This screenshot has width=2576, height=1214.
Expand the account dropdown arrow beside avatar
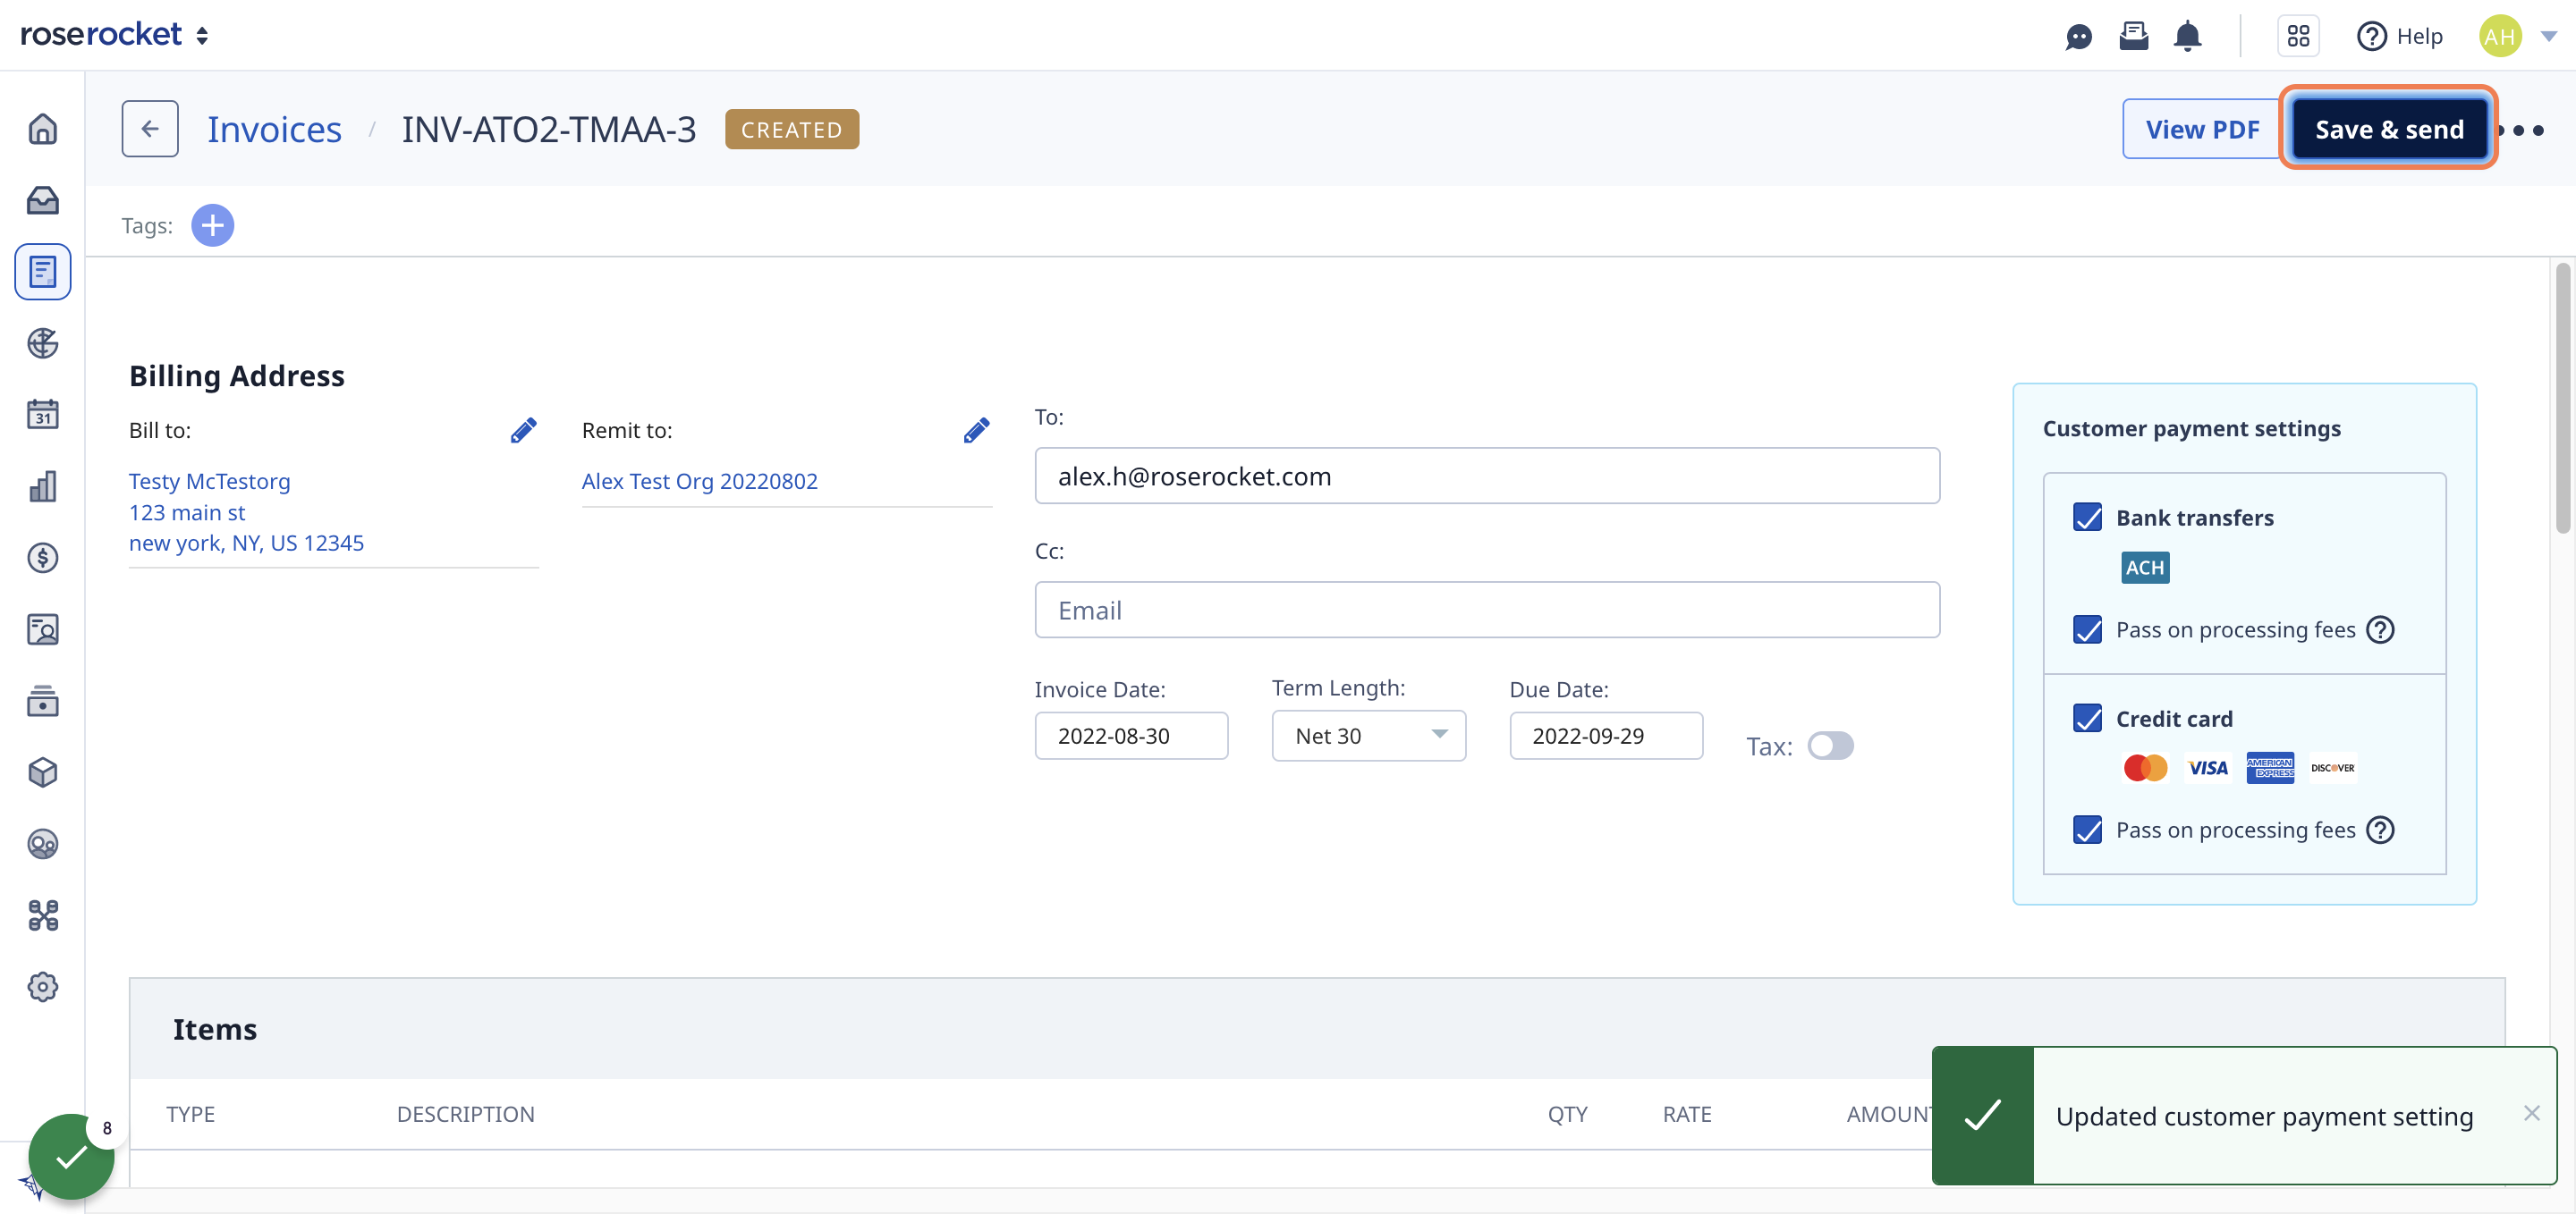pyautogui.click(x=2549, y=36)
